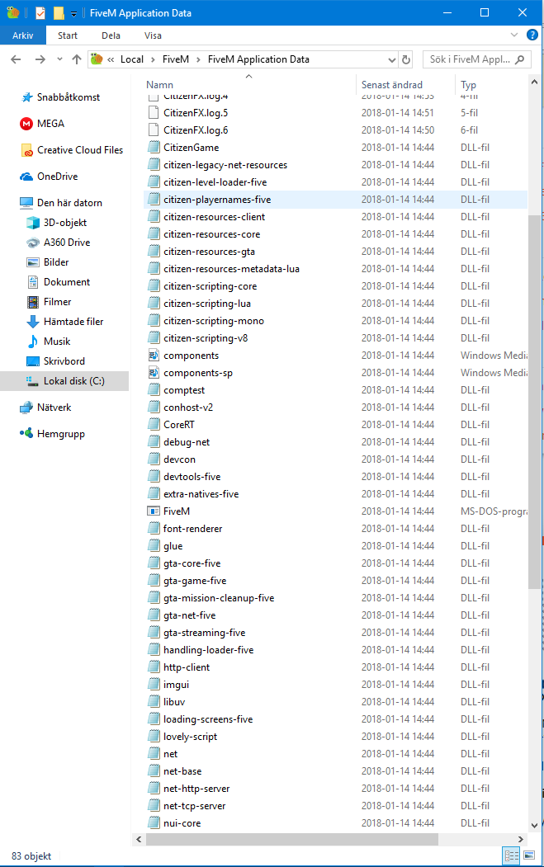
Task: Select the CitizenFX.log.5 file
Action: coord(335,113)
